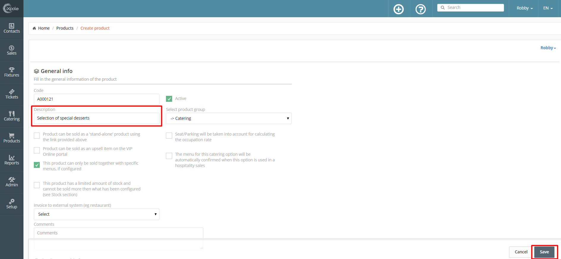Open Sales in the sidebar
The height and width of the screenshot is (259, 561).
coord(12,50)
